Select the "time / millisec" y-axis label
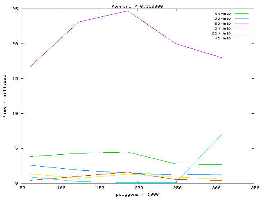Viewport: 262px width, 197px height. 5,96
